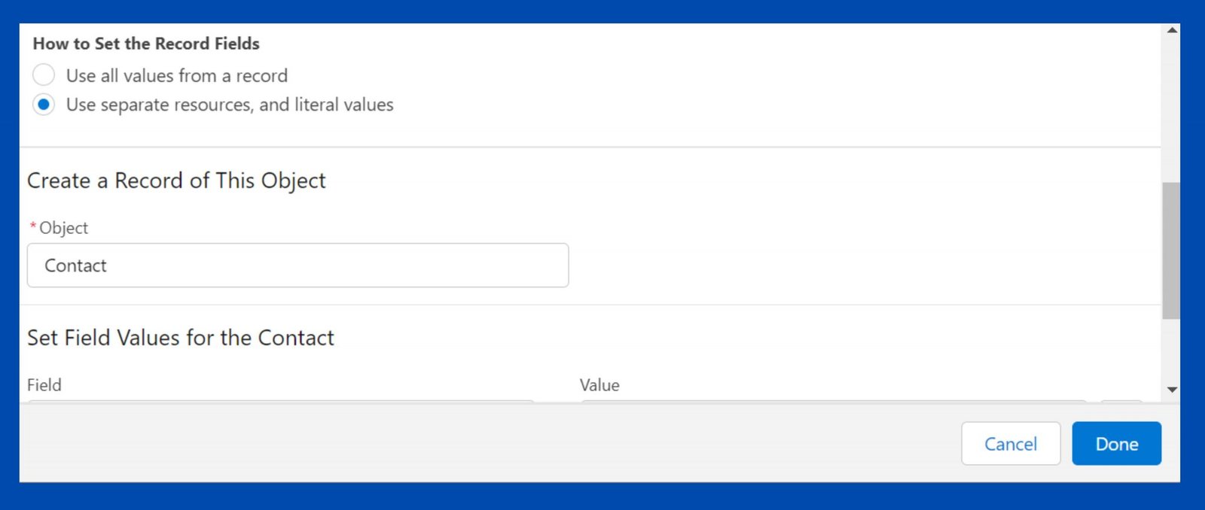Select 'Use separate resources, and literal values'
The image size is (1205, 510).
coord(230,105)
